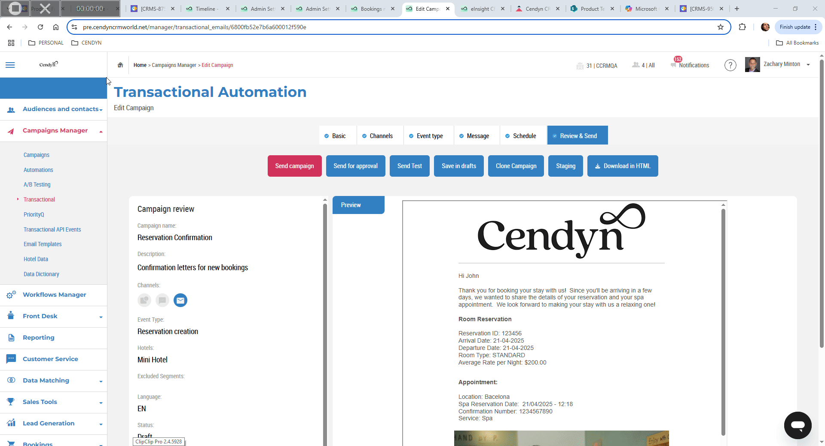Open A/B Testing in the sidebar
Image resolution: width=825 pixels, height=446 pixels.
tap(37, 184)
